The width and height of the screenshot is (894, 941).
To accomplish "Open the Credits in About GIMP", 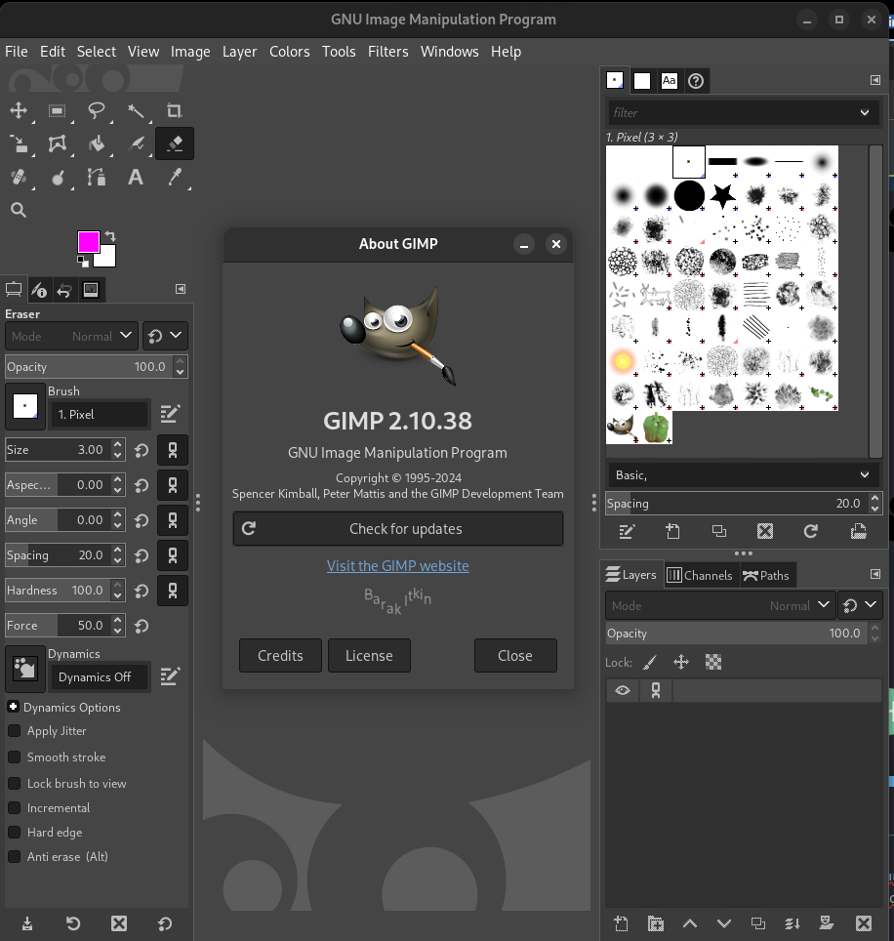I will [x=280, y=655].
